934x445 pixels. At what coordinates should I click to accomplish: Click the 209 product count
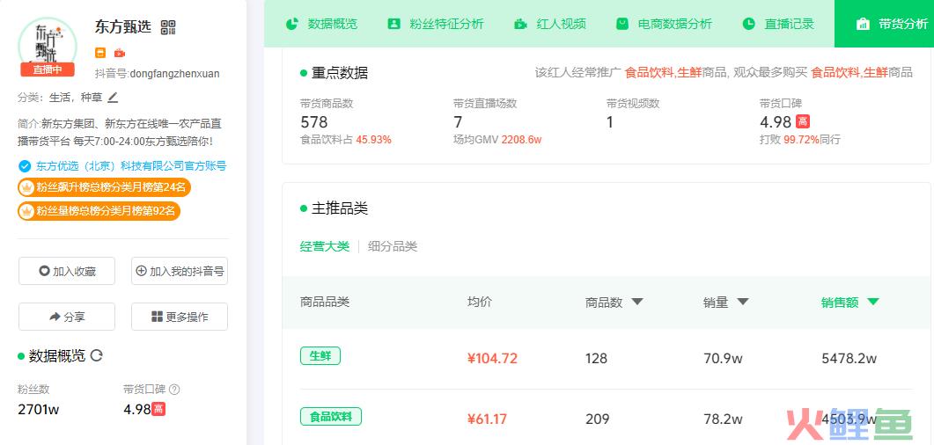pos(597,419)
